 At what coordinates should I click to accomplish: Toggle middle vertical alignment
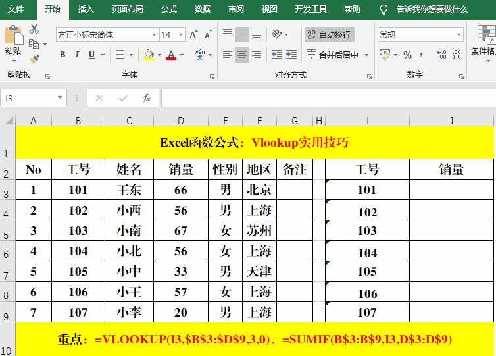point(242,34)
